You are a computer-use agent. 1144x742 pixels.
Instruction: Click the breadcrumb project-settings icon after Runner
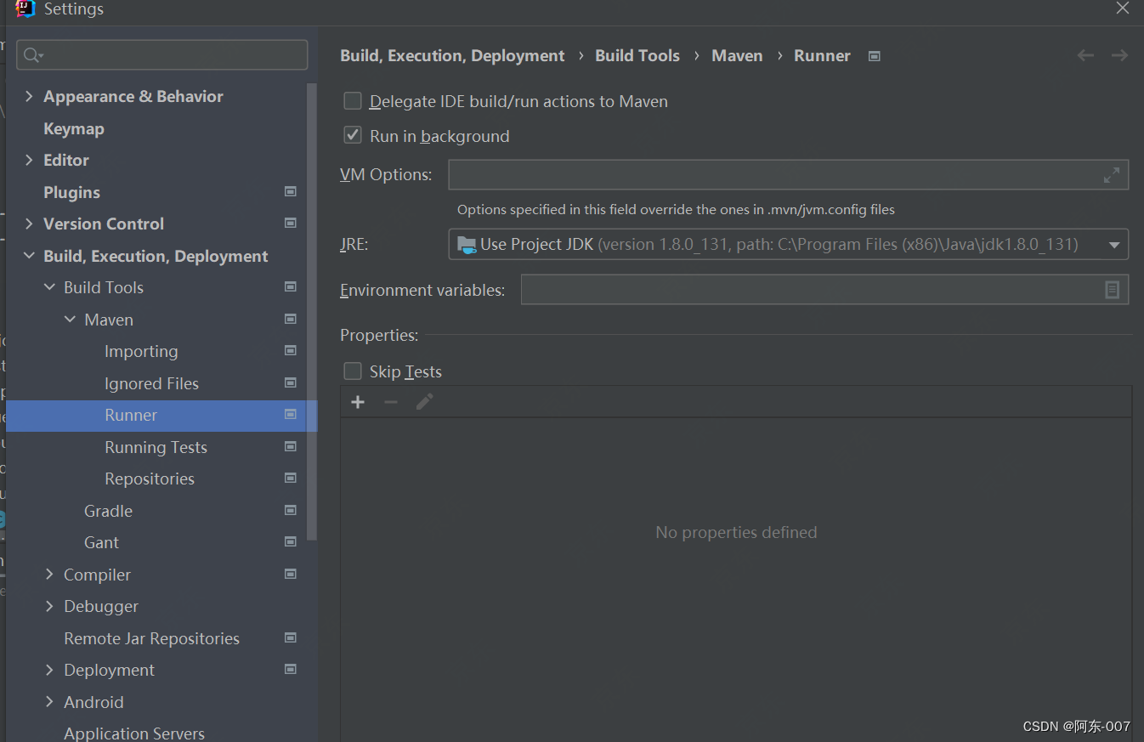(x=874, y=56)
